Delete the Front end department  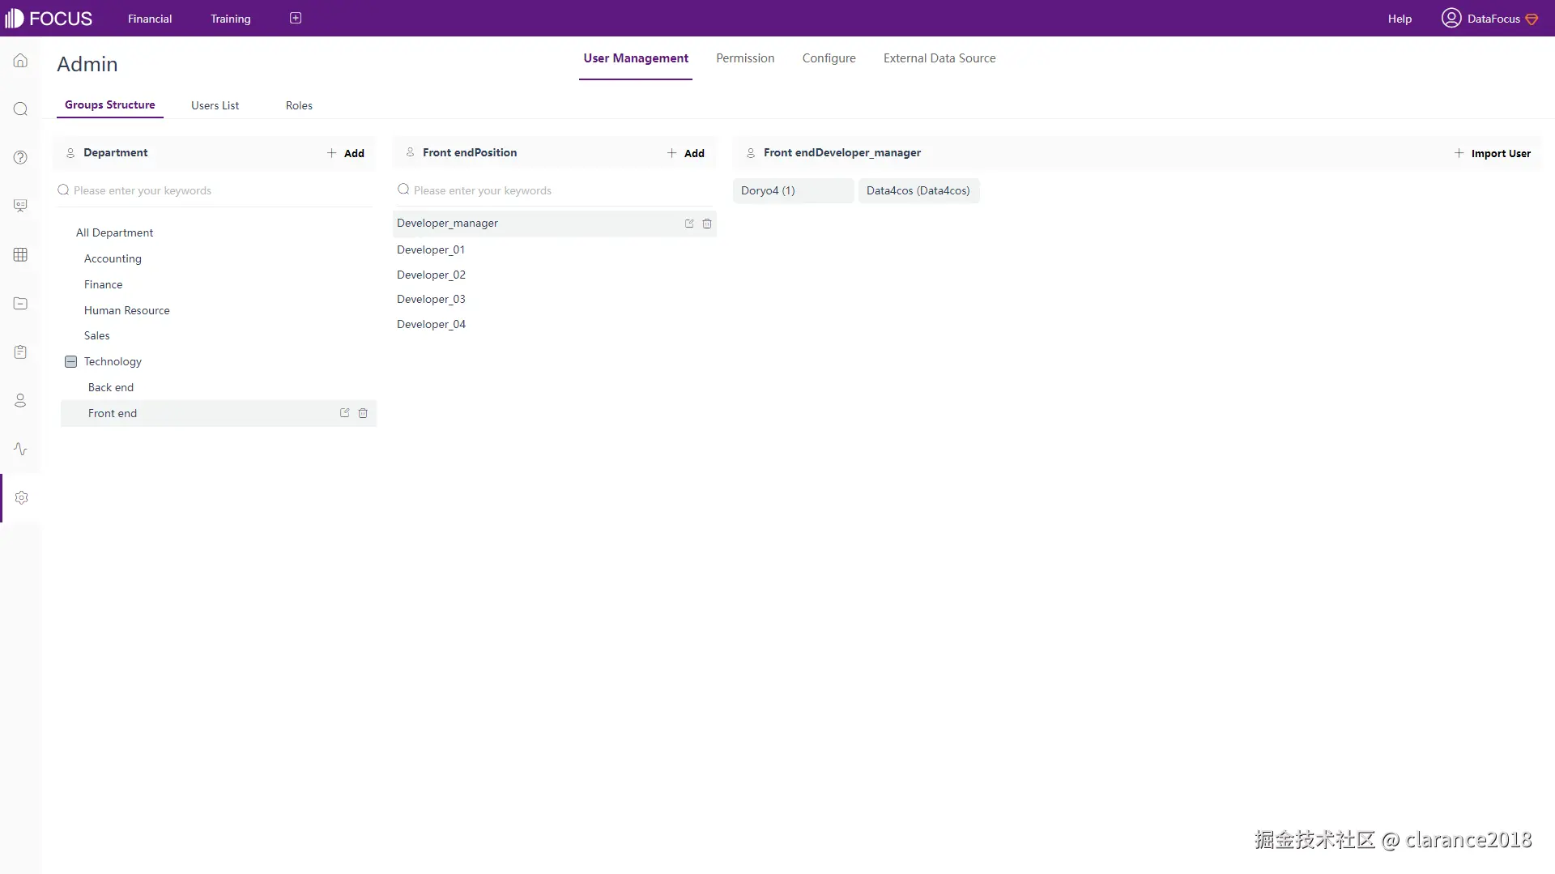tap(363, 413)
